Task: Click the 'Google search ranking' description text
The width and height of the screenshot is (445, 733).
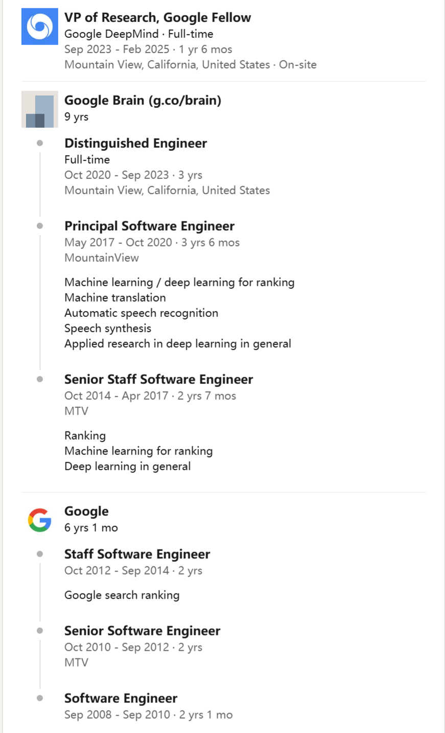Action: tap(122, 595)
